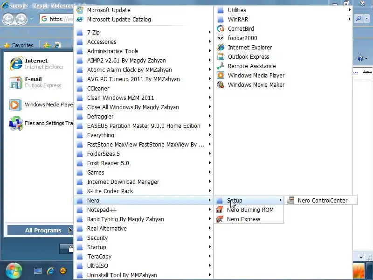Open Foxit Reader 5.0 group

144,163
